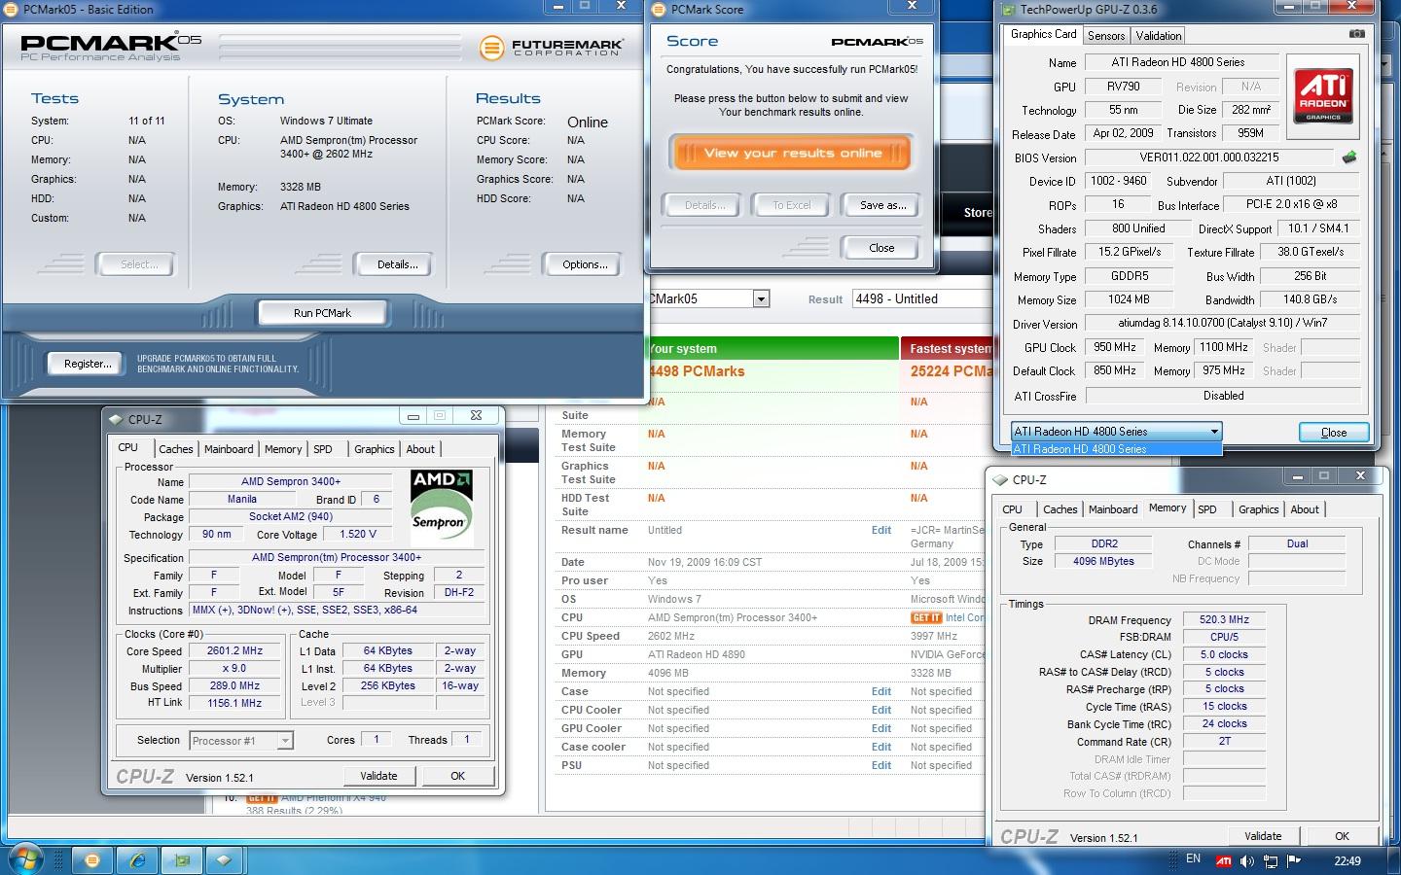Open the CPU tab in right CPU-Z window

click(x=1012, y=509)
